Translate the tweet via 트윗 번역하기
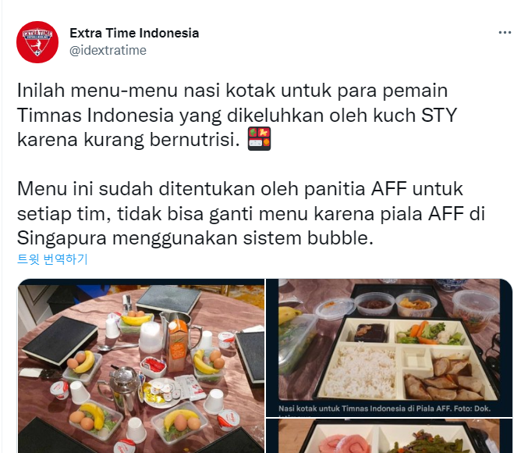 point(52,259)
